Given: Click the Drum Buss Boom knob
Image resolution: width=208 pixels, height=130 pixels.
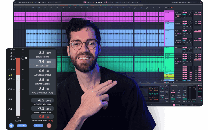Looking at the screenshot, I should [x=185, y=89].
